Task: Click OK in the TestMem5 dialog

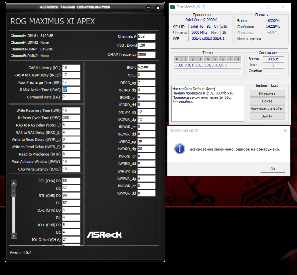Action: coord(273,169)
